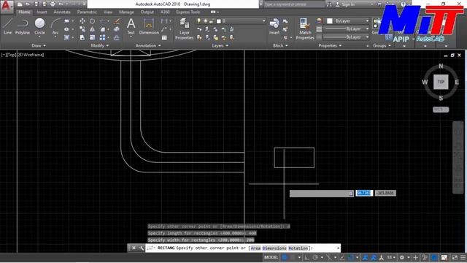Image resolution: width=467 pixels, height=263 pixels.
Task: Click the Undo arrow in quick access
Action: (61, 4)
